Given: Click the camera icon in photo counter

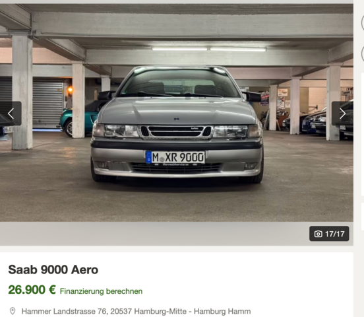Looking at the screenshot, I should (318, 234).
